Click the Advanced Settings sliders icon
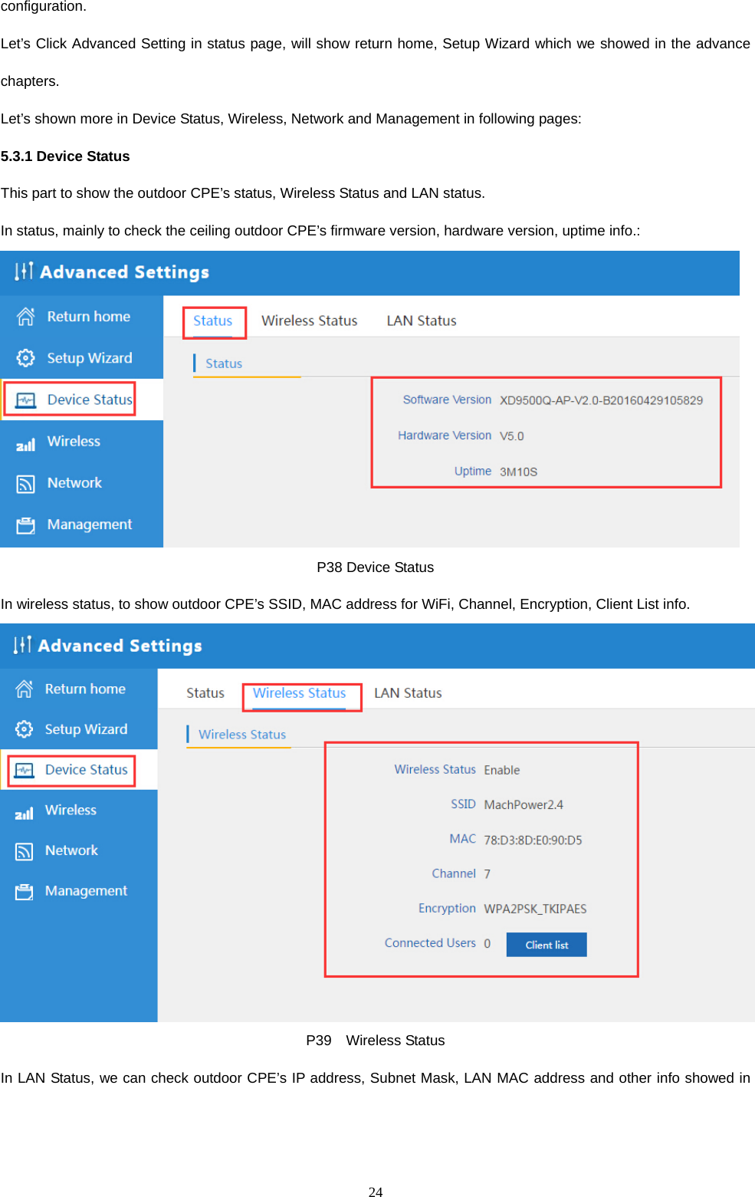The width and height of the screenshot is (755, 1197). [x=24, y=271]
